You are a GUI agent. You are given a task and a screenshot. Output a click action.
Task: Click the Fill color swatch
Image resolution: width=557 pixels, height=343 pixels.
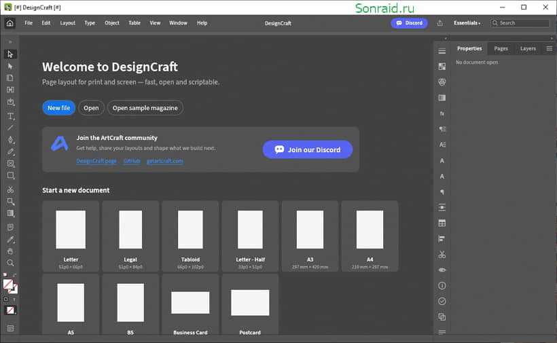pos(8,284)
